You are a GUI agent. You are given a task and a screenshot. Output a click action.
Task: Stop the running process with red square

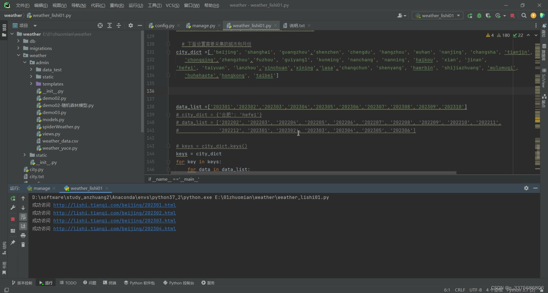click(x=512, y=16)
